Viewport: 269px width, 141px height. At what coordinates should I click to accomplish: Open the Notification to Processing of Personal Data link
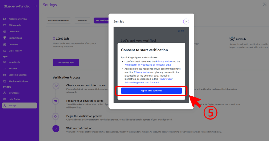[148, 65]
